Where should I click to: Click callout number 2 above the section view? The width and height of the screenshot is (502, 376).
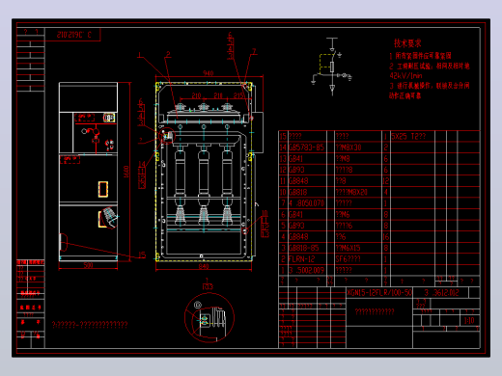click(x=168, y=54)
